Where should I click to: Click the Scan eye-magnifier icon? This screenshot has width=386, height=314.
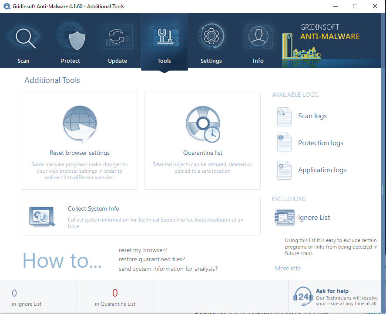[x=24, y=38]
